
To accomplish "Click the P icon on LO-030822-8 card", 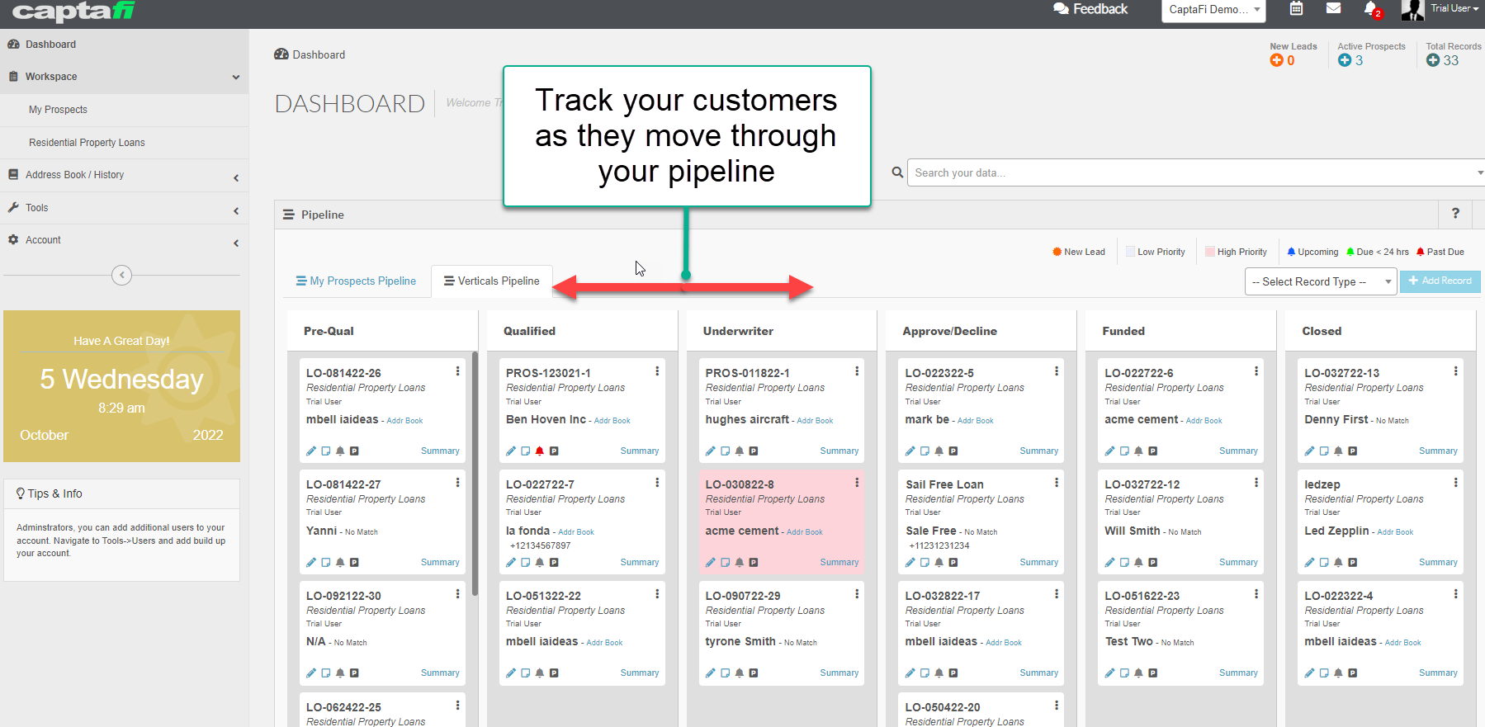I will click(x=754, y=563).
